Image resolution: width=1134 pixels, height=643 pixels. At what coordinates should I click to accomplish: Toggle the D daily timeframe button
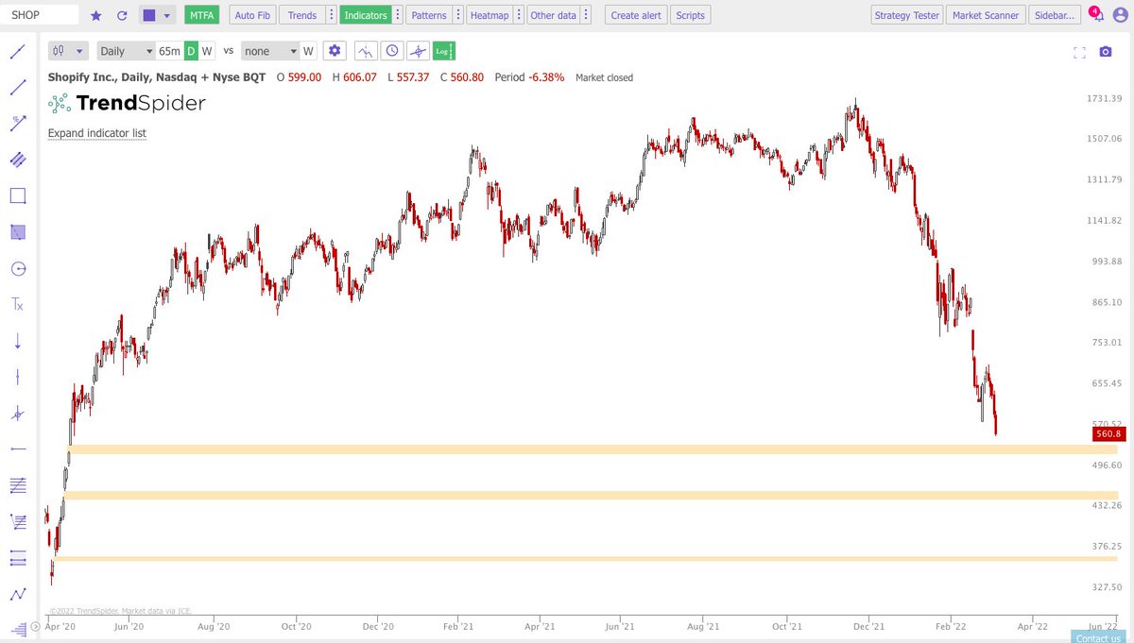coord(191,51)
